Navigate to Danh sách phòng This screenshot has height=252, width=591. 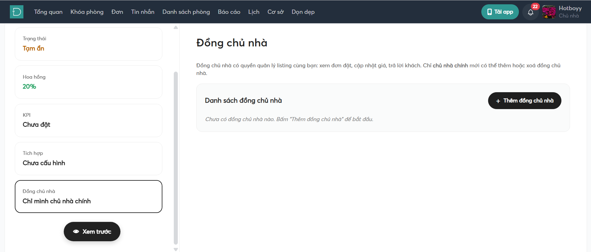tap(186, 12)
